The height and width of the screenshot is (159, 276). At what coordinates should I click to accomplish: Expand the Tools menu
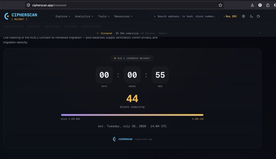point(104,16)
